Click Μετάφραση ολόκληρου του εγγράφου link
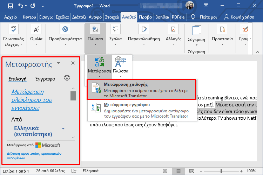This screenshot has height=175, width=263. click(32, 100)
